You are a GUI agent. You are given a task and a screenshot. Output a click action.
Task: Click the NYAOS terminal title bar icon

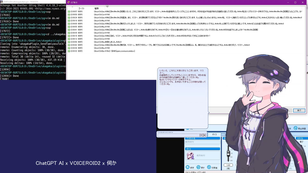coord(2,2)
